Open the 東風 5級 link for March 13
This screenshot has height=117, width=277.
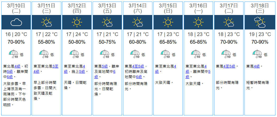point(105,66)
